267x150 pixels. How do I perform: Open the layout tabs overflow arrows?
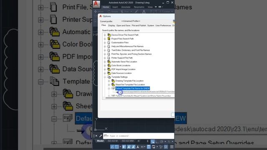[x=147, y=141]
